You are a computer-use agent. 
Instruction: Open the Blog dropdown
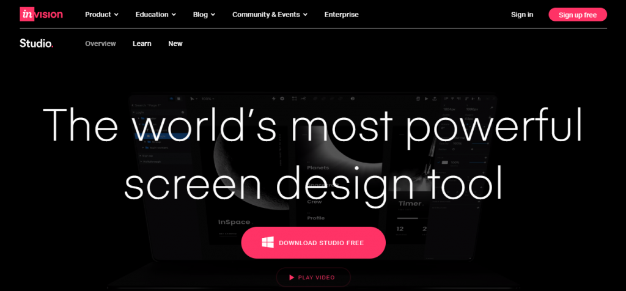point(204,15)
